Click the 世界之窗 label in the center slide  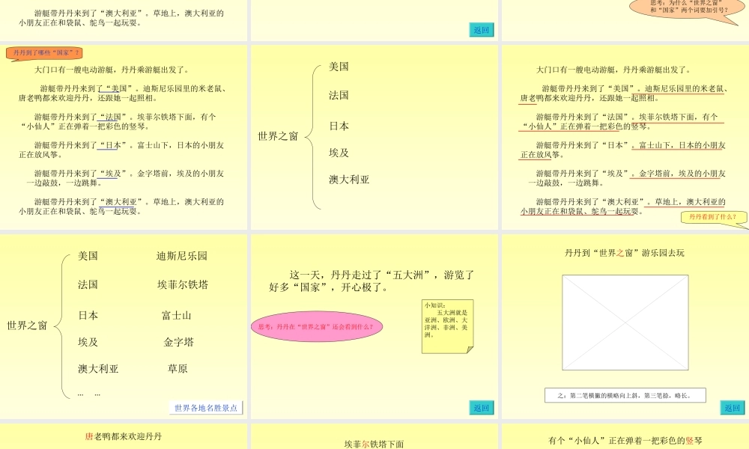click(x=278, y=136)
